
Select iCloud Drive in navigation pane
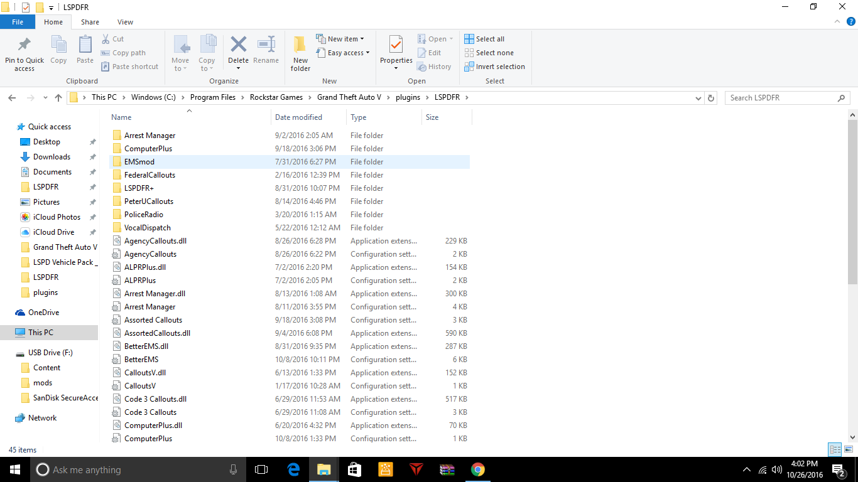[x=53, y=232]
